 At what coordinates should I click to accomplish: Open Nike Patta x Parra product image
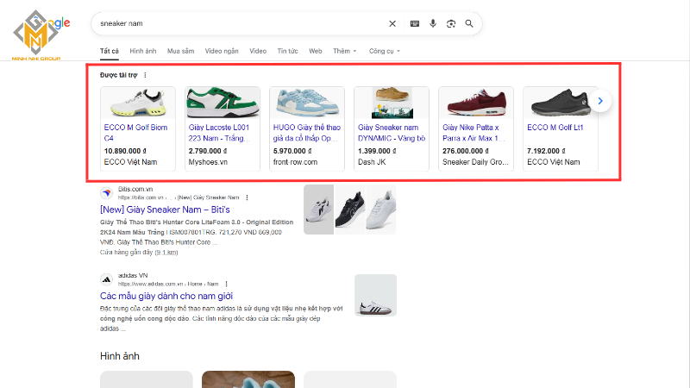point(476,103)
